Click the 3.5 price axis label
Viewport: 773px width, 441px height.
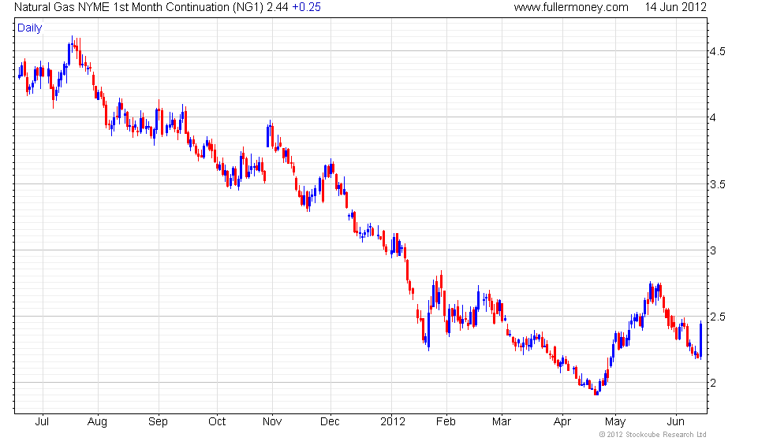tap(717, 184)
